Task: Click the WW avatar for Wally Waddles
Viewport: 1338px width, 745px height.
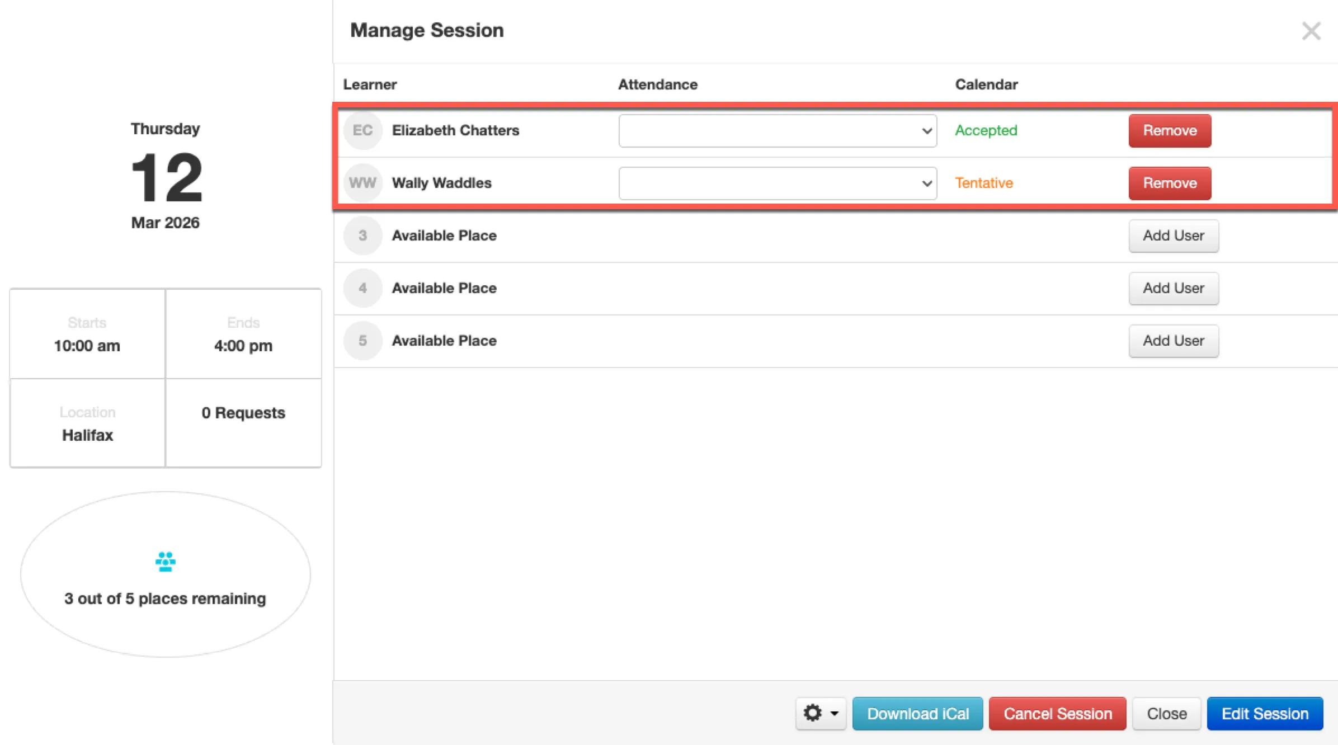Action: (362, 183)
